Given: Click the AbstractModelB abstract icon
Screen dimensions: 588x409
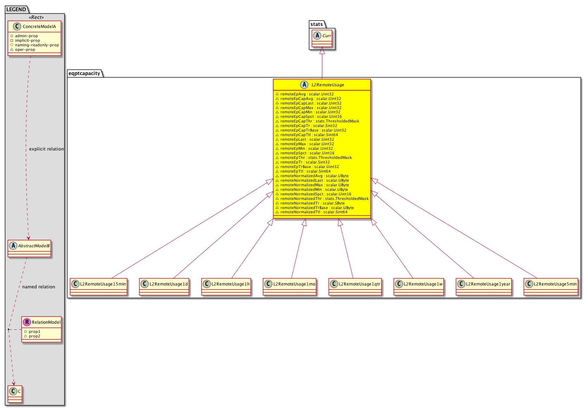Looking at the screenshot, I should coord(13,246).
